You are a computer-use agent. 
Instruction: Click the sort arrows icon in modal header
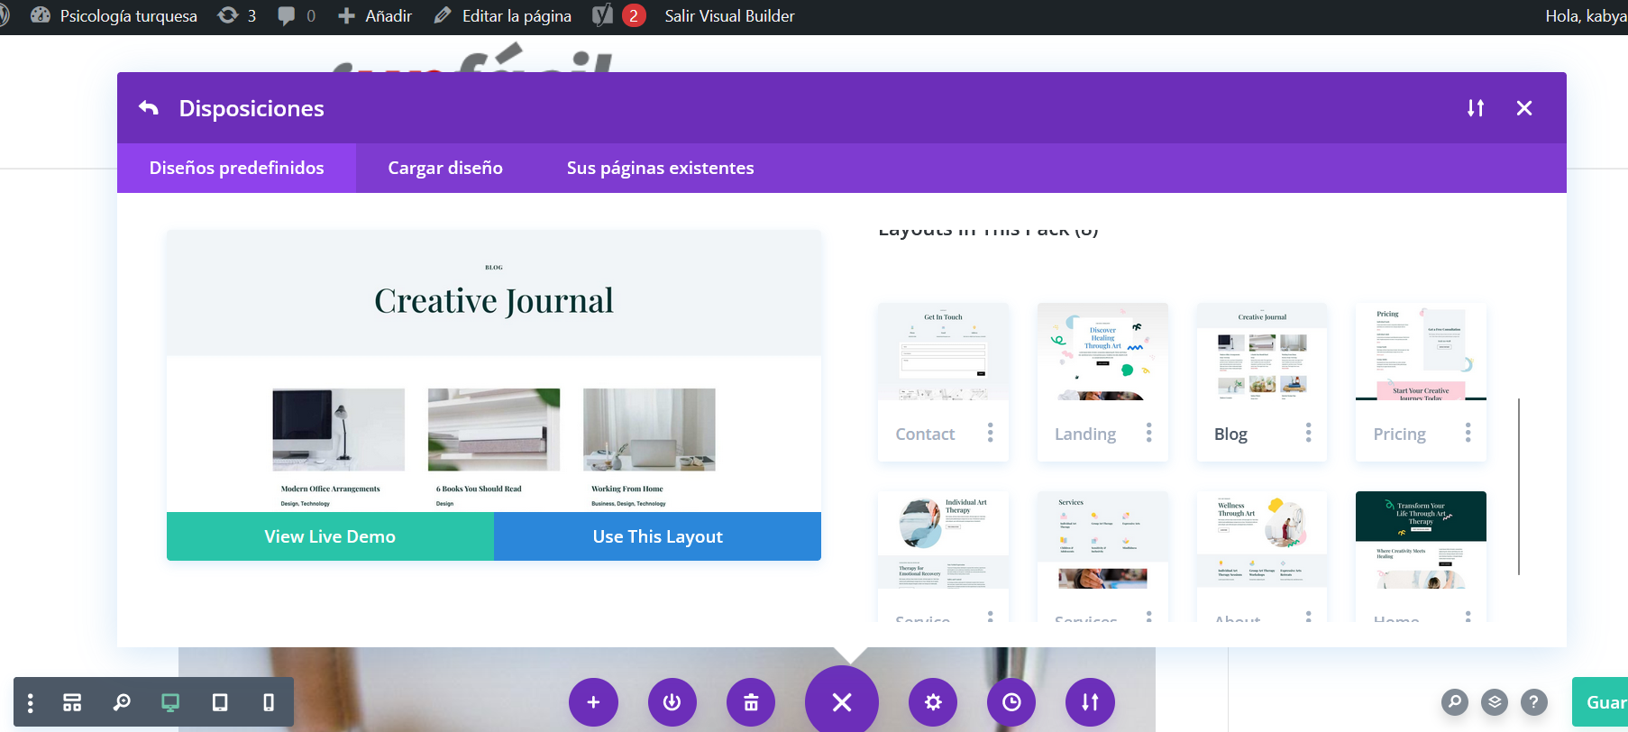[x=1476, y=108]
